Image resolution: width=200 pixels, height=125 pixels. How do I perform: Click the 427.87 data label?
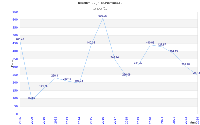point(162,45)
